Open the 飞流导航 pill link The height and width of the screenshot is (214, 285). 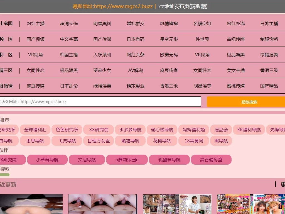click(67, 141)
